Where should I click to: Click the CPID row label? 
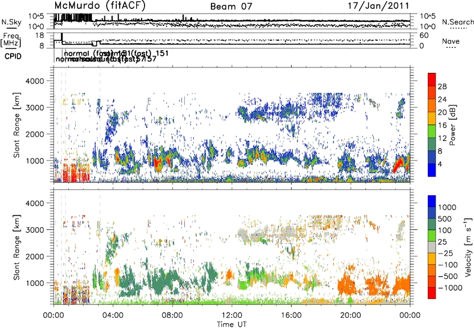point(13,56)
